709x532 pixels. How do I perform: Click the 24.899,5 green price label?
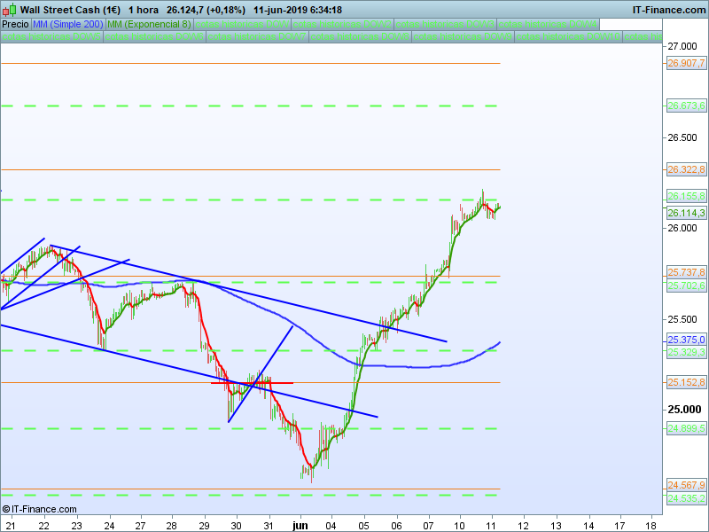686,428
